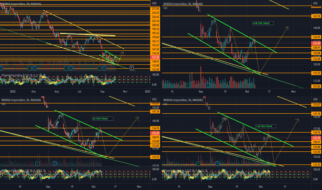Click the Phoenix Ascending indicator label in 2h chart
322x190 pixels.
coord(23,171)
